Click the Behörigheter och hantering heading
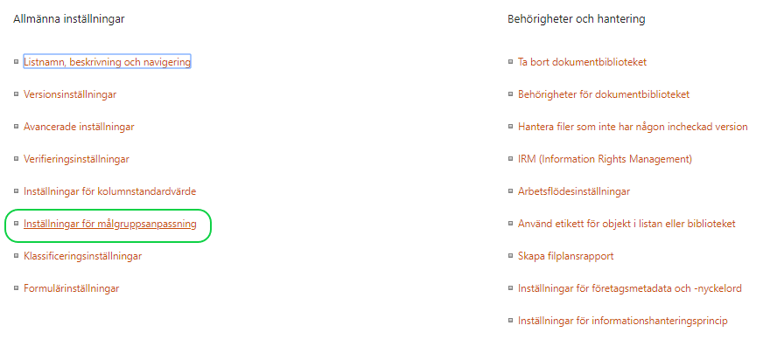777x360 pixels. [576, 19]
